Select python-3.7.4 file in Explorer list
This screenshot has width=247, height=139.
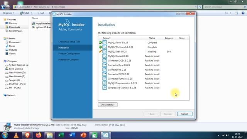tap(42, 27)
